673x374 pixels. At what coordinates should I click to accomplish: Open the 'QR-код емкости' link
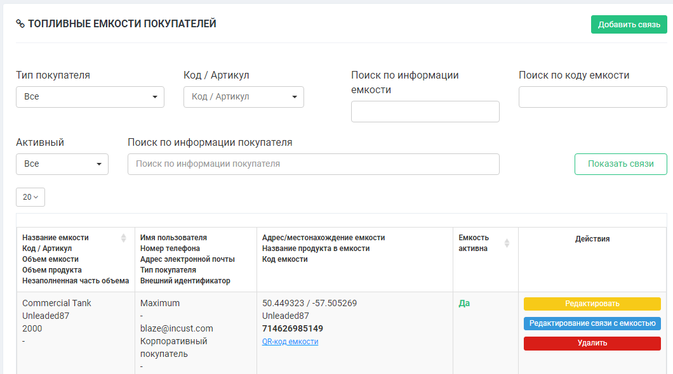(290, 342)
